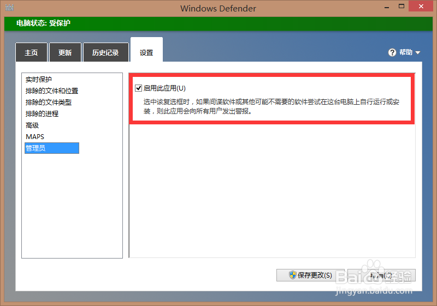437x306 pixels.
Task: Click the help question mark icon
Action: pyautogui.click(x=392, y=52)
